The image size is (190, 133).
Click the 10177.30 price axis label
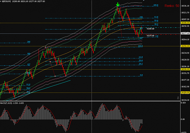pyautogui.click(x=185, y=80)
